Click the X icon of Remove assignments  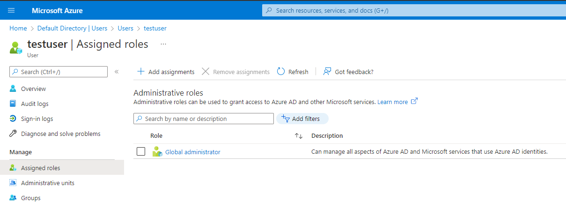(x=206, y=71)
